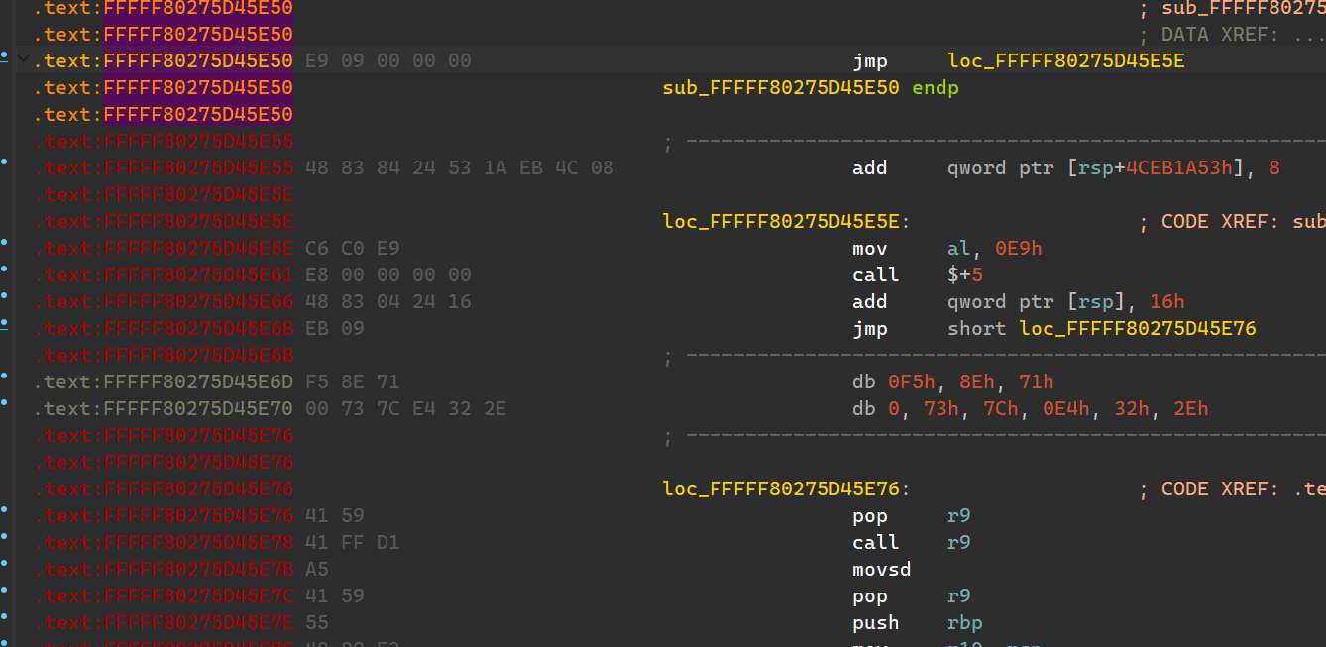
Task: Click the 0E9h immediate value
Action: 1019,249
